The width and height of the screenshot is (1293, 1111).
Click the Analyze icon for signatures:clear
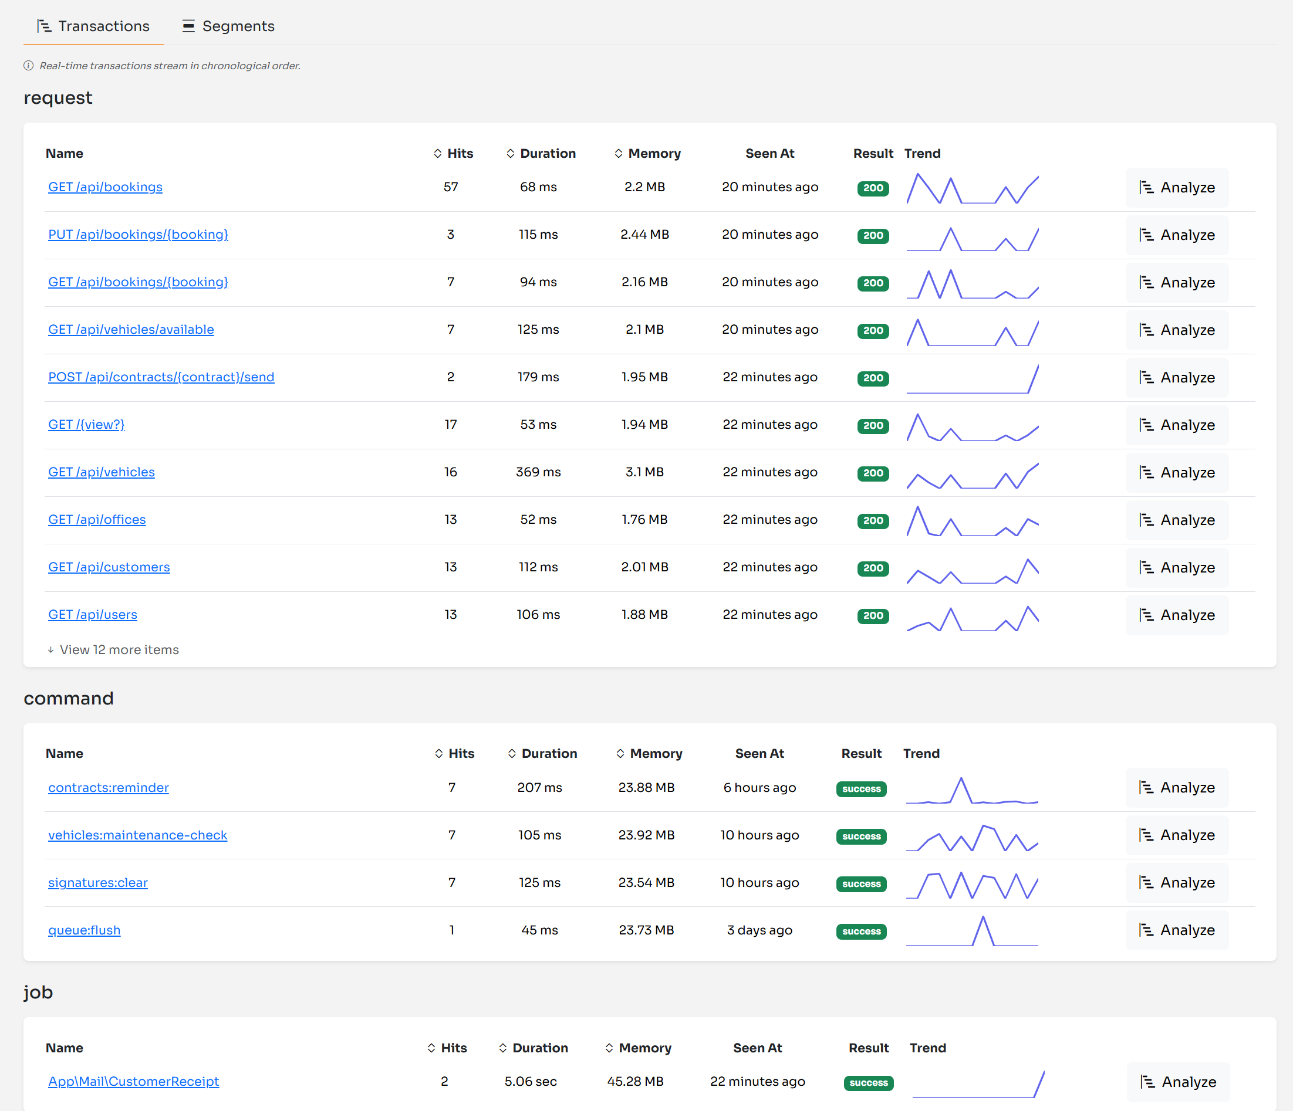coord(1146,882)
